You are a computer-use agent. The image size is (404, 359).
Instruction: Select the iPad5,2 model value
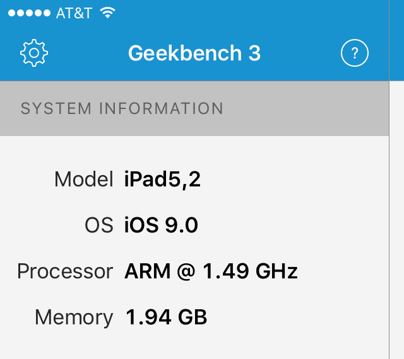click(162, 179)
